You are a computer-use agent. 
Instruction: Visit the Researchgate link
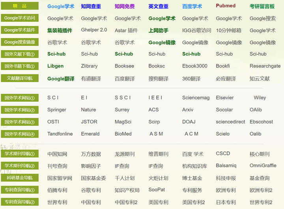(265, 66)
